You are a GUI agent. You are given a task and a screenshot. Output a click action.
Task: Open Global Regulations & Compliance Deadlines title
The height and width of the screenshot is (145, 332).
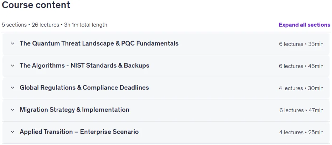pos(84,87)
